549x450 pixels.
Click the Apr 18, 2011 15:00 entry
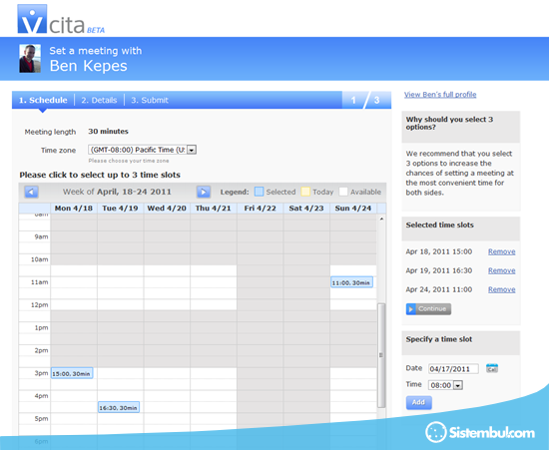[x=439, y=251]
